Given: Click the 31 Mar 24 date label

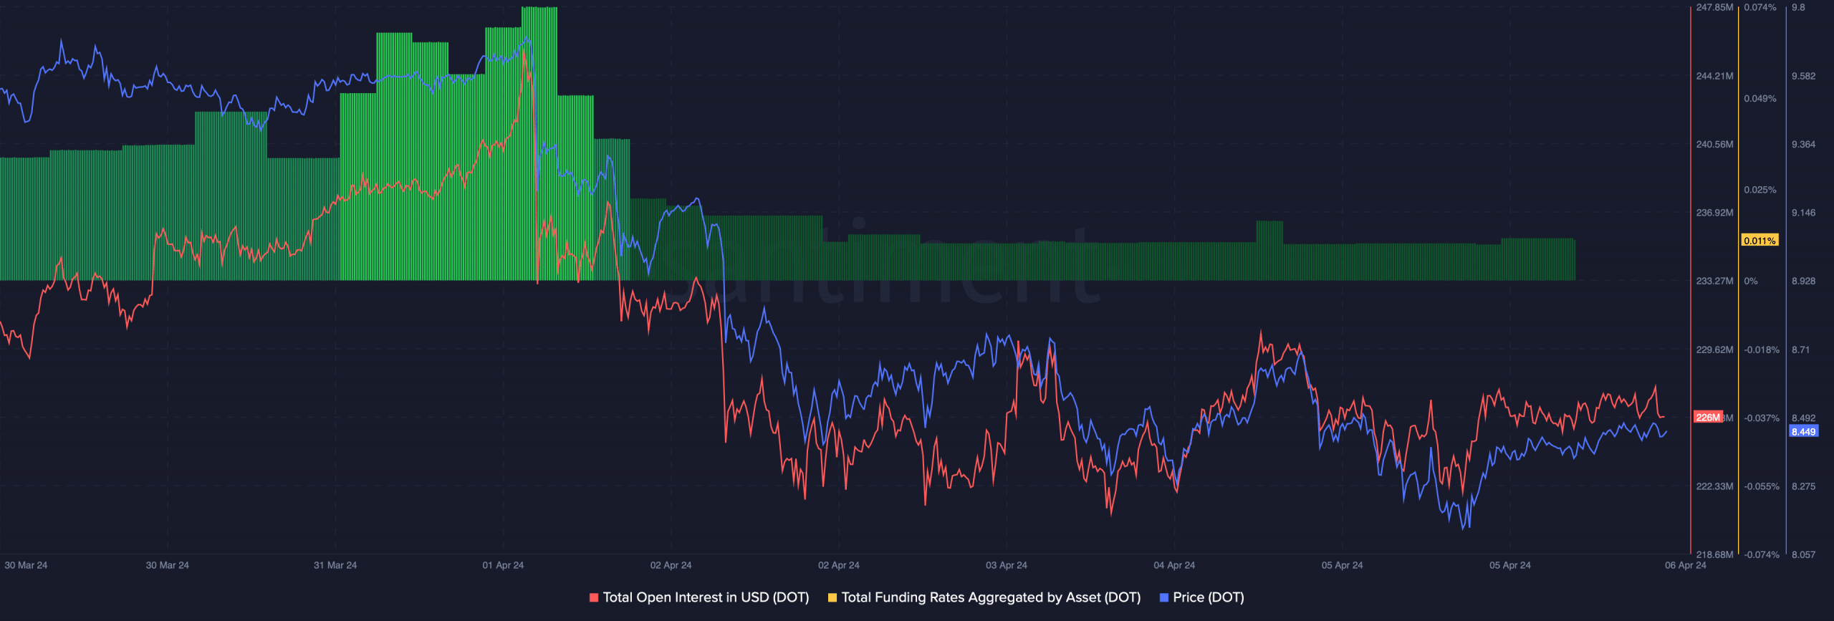Looking at the screenshot, I should 335,565.
